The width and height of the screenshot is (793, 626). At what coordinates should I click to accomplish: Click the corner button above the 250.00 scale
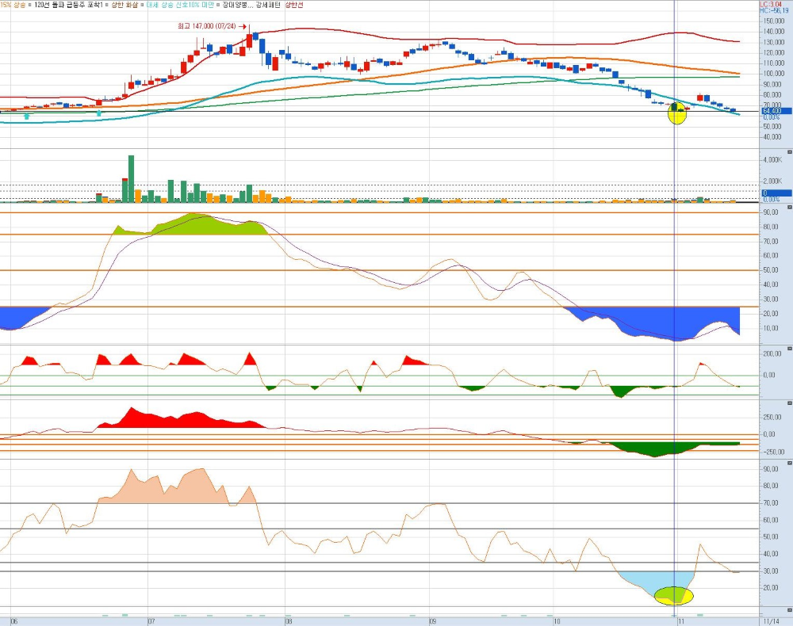coord(790,403)
